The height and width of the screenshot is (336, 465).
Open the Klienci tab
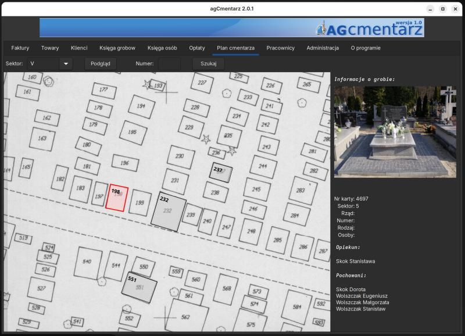(79, 48)
